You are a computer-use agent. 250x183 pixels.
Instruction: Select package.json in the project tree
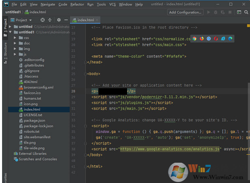click(34, 120)
